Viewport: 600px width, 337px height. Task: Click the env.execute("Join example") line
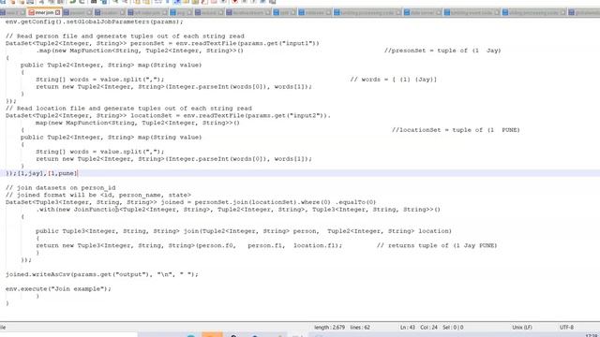pyautogui.click(x=58, y=289)
